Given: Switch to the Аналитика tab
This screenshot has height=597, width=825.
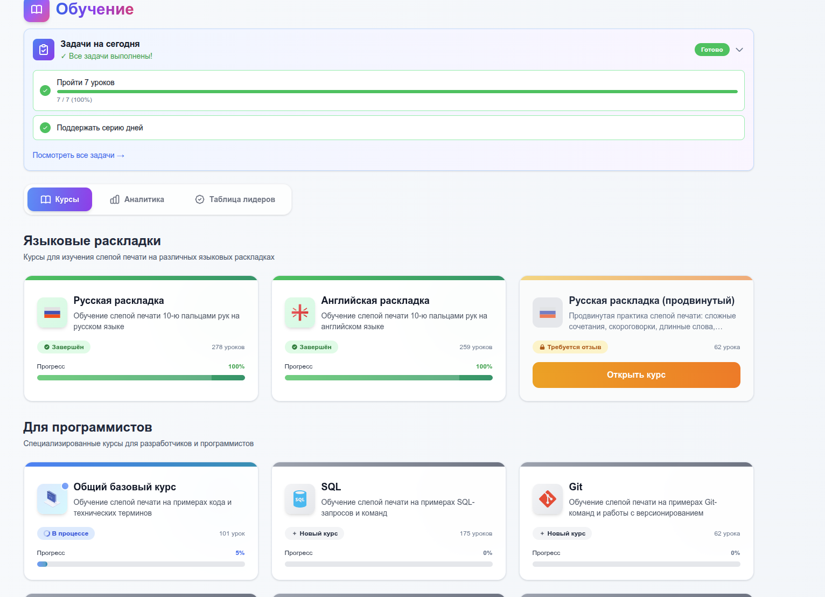Looking at the screenshot, I should click(137, 199).
